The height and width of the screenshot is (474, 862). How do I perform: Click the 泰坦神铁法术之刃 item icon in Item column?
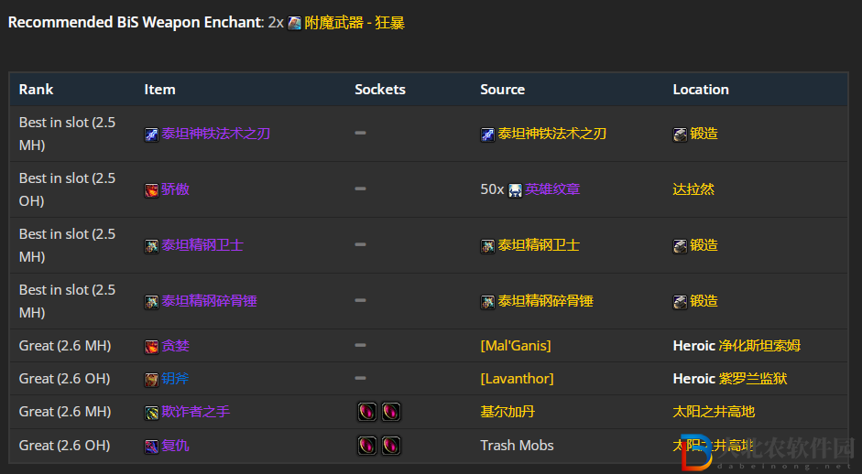(x=151, y=134)
